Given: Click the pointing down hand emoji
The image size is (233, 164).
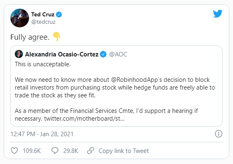Looking at the screenshot, I should point(57,36).
